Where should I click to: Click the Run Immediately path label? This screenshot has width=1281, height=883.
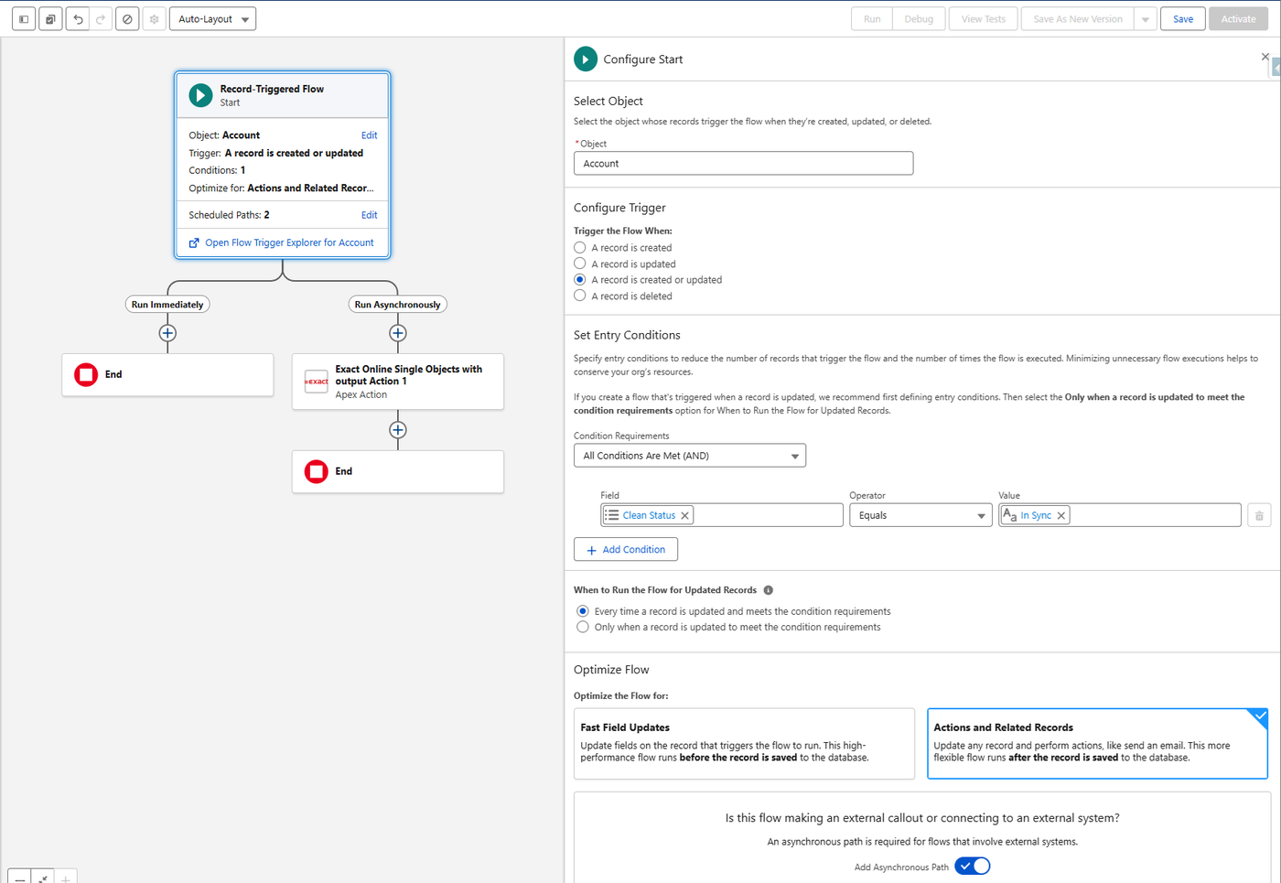[167, 305]
